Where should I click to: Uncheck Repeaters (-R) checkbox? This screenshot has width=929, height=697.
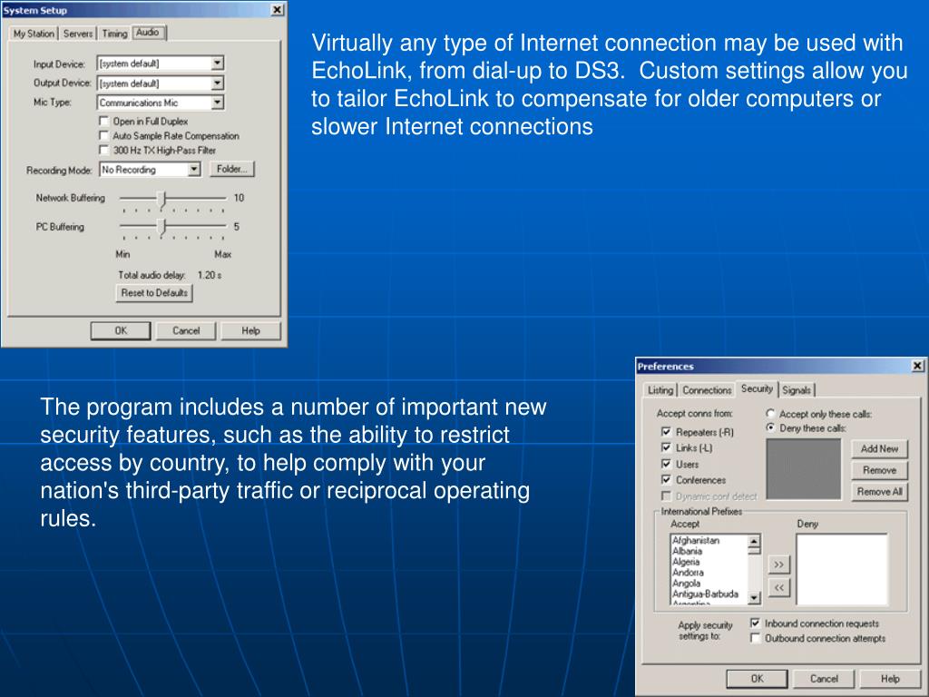pyautogui.click(x=666, y=432)
